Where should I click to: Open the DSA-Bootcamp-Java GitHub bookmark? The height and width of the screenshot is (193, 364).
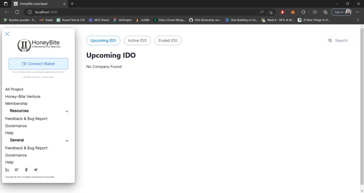205,20
